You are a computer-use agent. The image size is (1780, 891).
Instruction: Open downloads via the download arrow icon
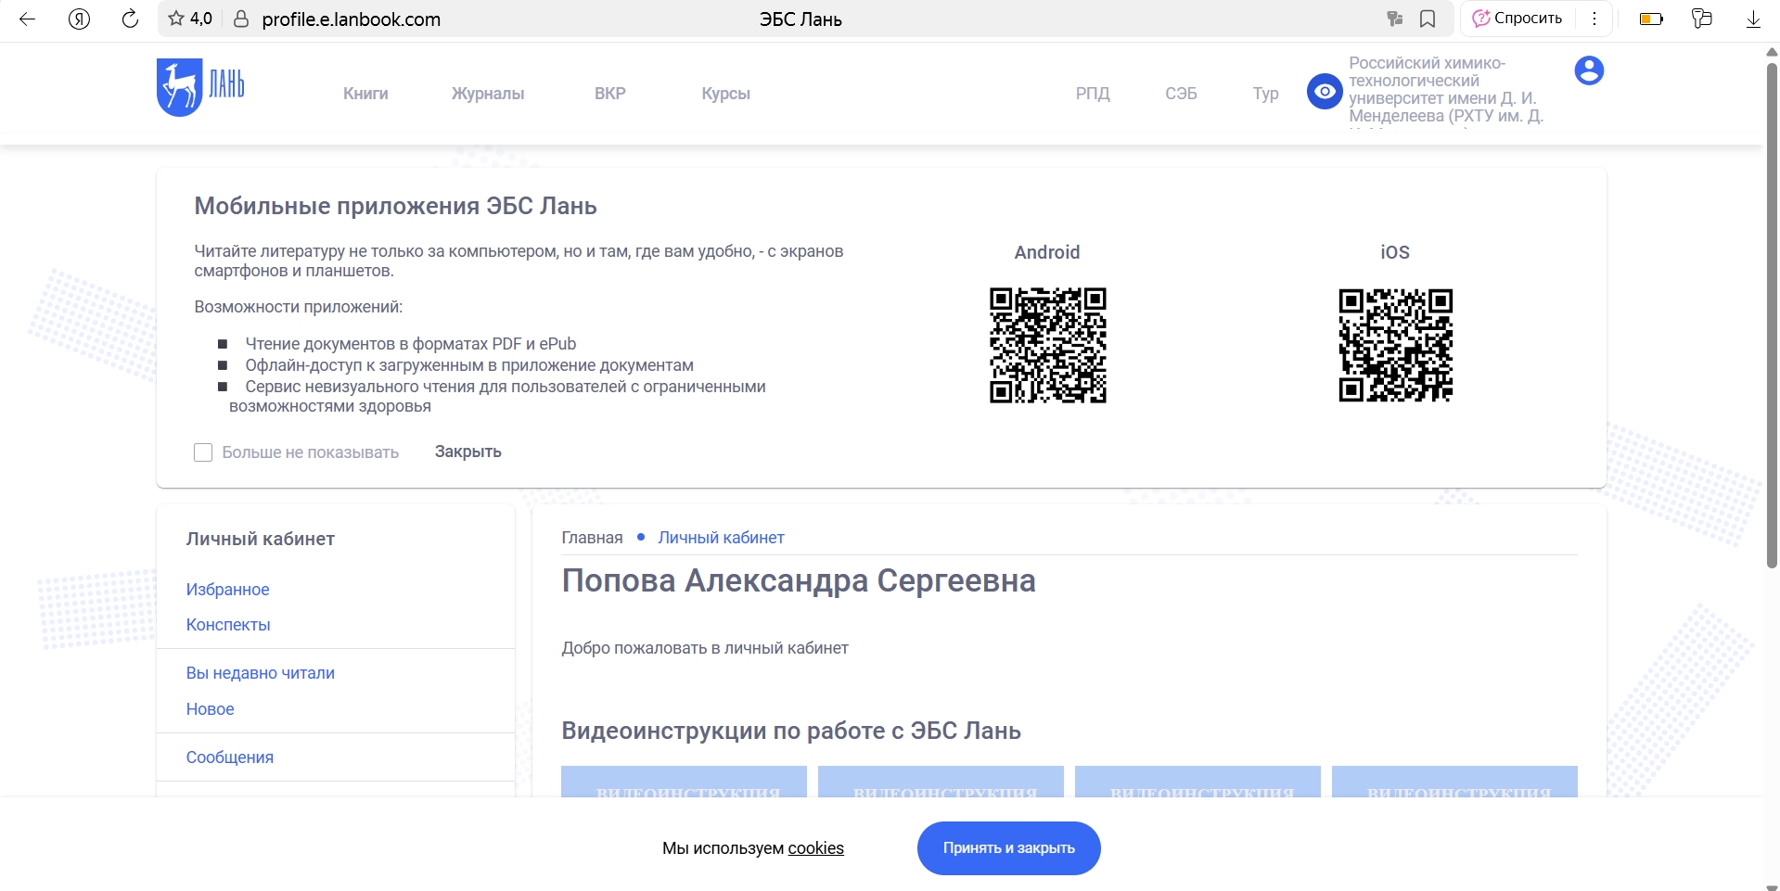point(1753,19)
